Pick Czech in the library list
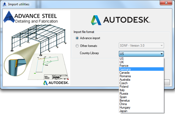 click(x=141, y=83)
